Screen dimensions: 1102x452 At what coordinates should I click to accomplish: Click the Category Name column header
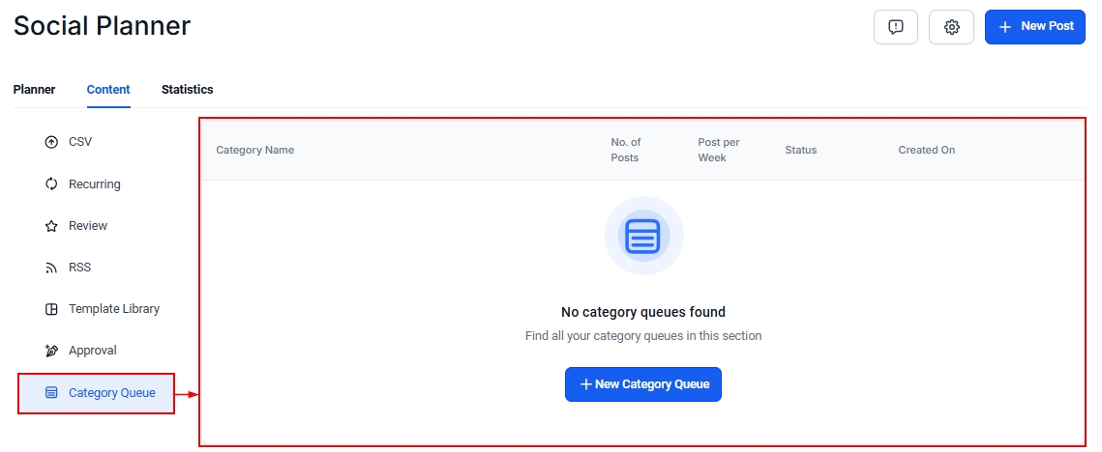254,151
